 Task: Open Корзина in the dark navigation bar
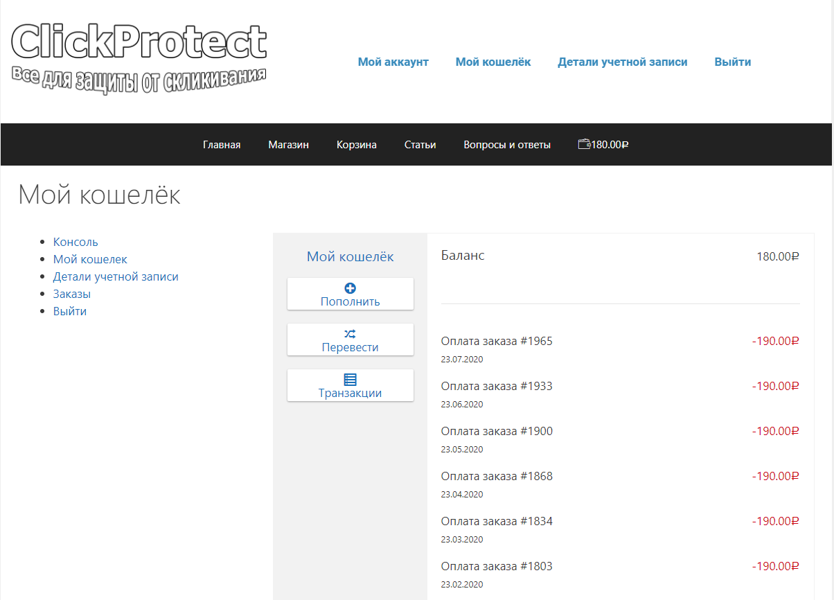click(357, 145)
